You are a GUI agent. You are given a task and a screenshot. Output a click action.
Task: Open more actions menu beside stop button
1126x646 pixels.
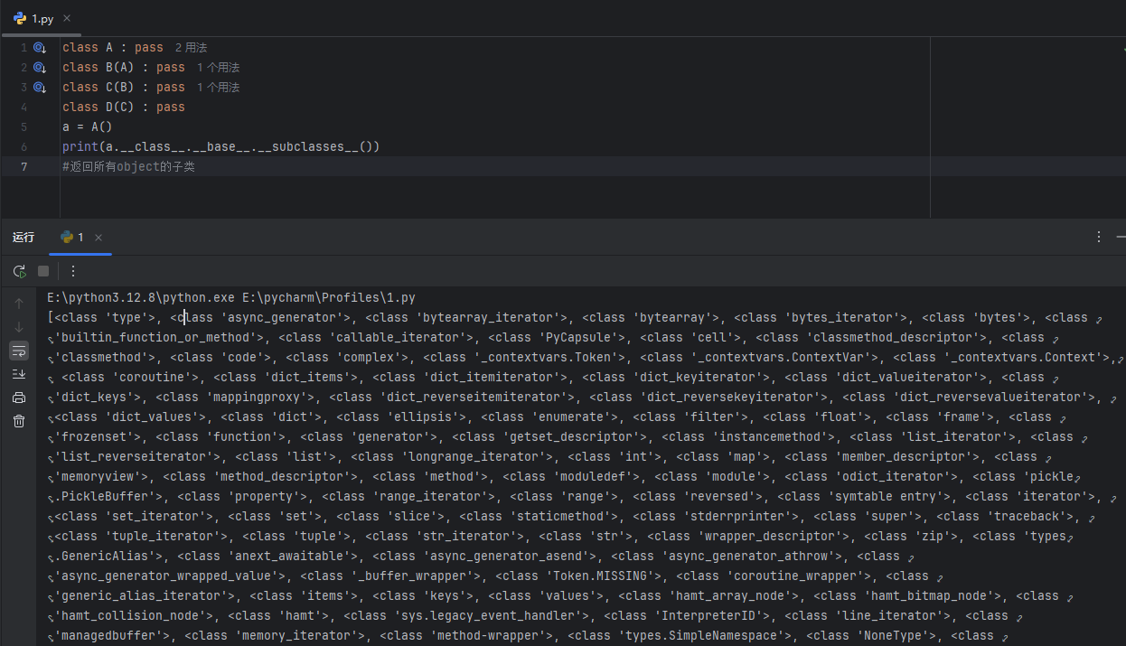click(x=73, y=271)
